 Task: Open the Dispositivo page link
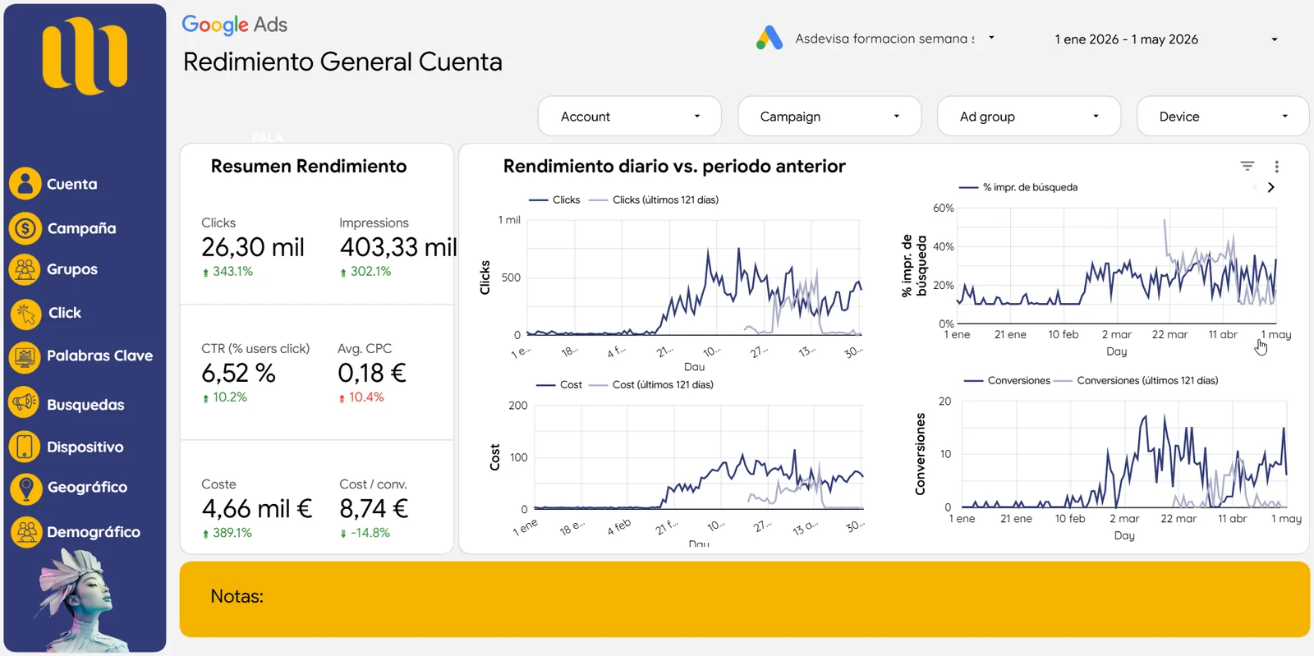click(85, 447)
